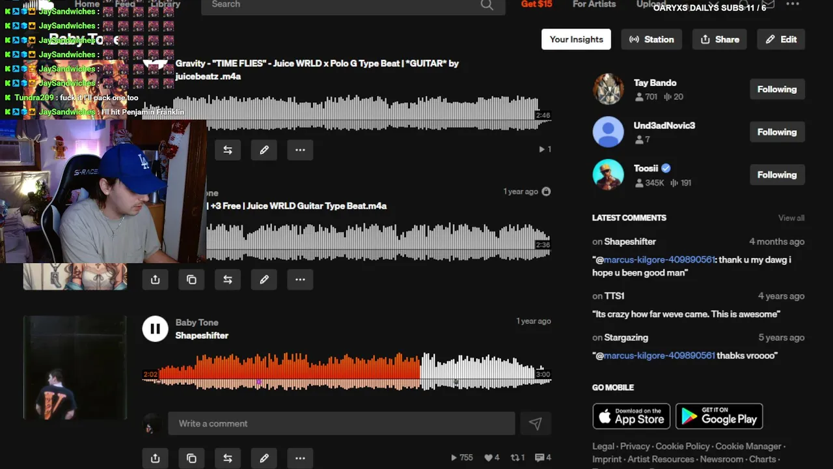Open the Imprint footer link

pos(607,459)
